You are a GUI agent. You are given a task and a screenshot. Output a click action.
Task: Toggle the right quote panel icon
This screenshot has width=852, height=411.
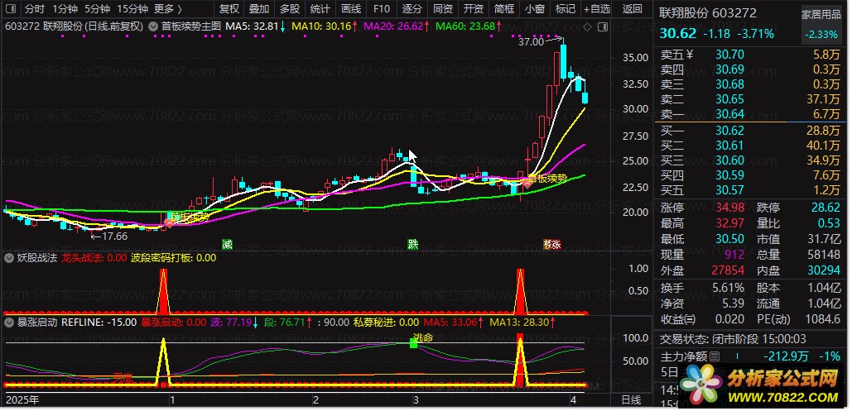(x=601, y=26)
